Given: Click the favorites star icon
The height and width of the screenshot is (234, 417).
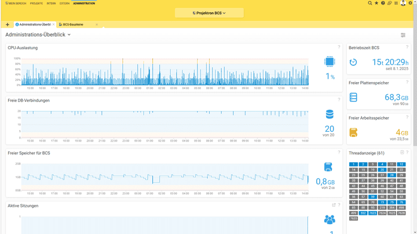Looking at the screenshot, I should [376, 3].
